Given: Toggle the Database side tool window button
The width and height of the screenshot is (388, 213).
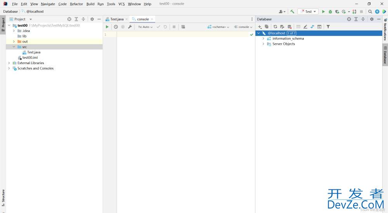Looking at the screenshot, I should (385, 55).
